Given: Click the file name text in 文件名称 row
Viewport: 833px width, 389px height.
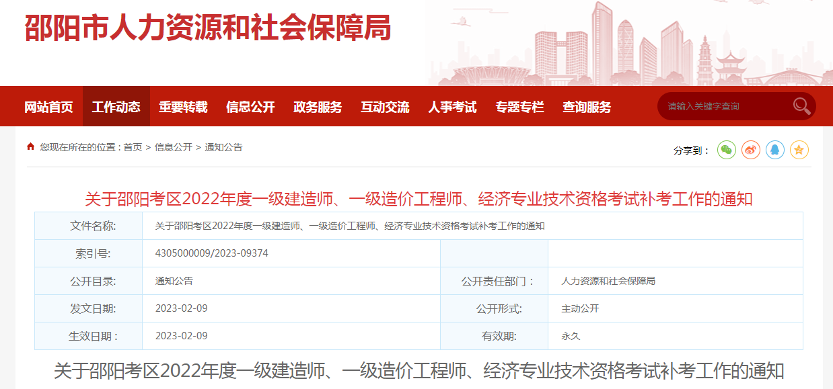Looking at the screenshot, I should pos(350,226).
